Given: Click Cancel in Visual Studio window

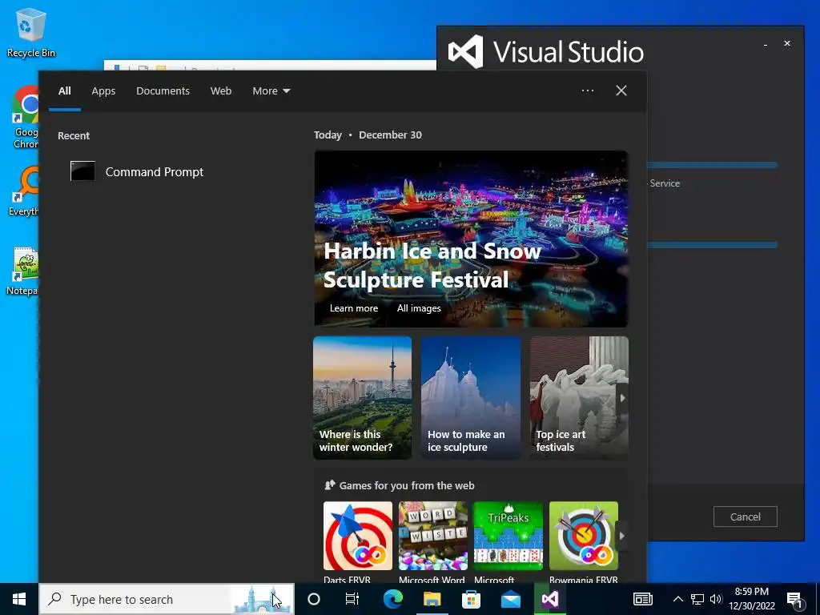Looking at the screenshot, I should [x=746, y=517].
